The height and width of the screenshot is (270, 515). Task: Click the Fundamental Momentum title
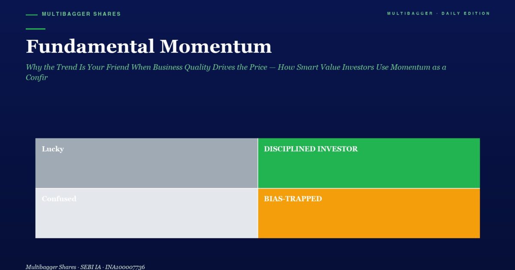pos(148,46)
